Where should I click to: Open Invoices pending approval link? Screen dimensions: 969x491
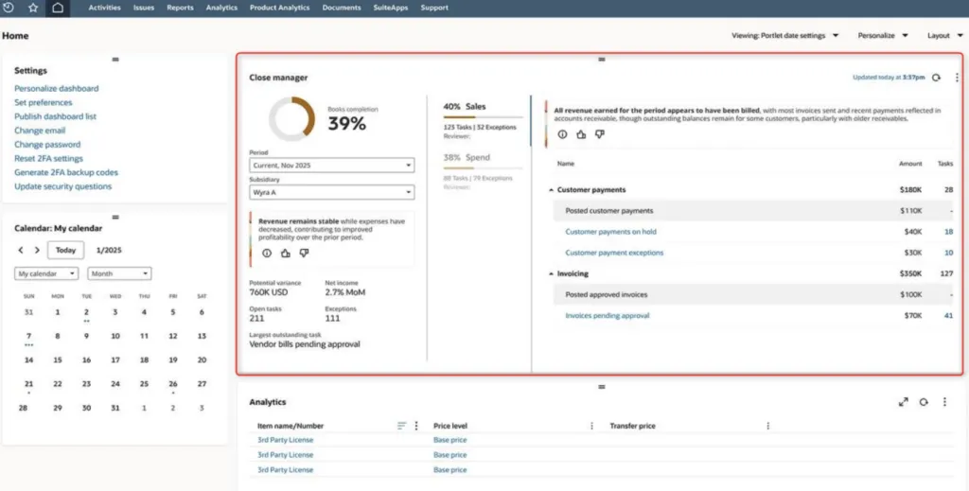[608, 316]
